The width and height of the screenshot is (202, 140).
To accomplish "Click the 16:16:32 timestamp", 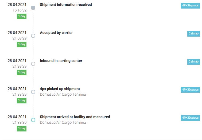I will coord(20,10).
